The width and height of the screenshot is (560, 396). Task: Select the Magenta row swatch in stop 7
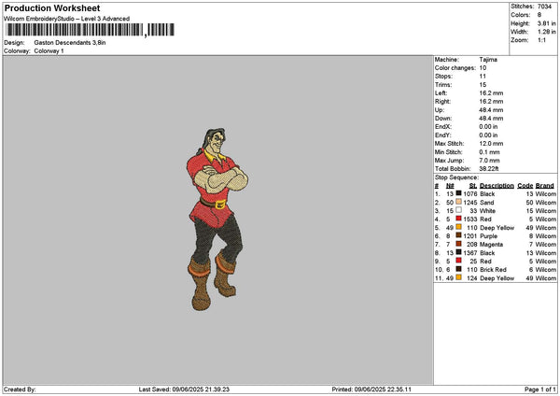(458, 244)
